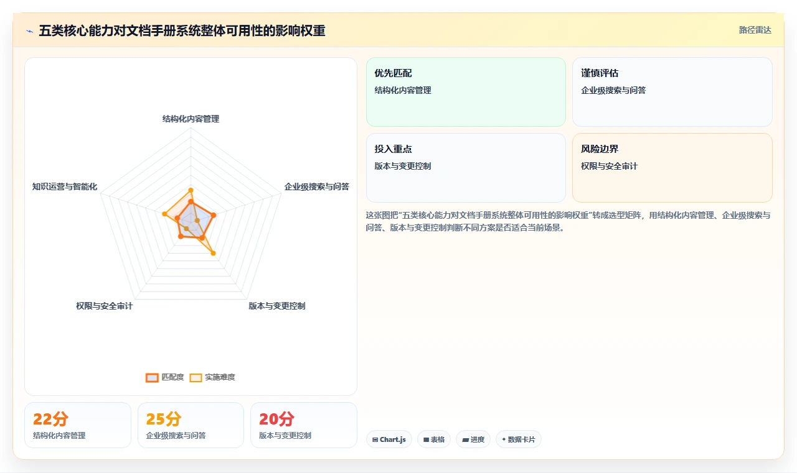The height and width of the screenshot is (473, 797).
Task: Click the 权限与安全审计 radar axis label
Action: (x=105, y=306)
